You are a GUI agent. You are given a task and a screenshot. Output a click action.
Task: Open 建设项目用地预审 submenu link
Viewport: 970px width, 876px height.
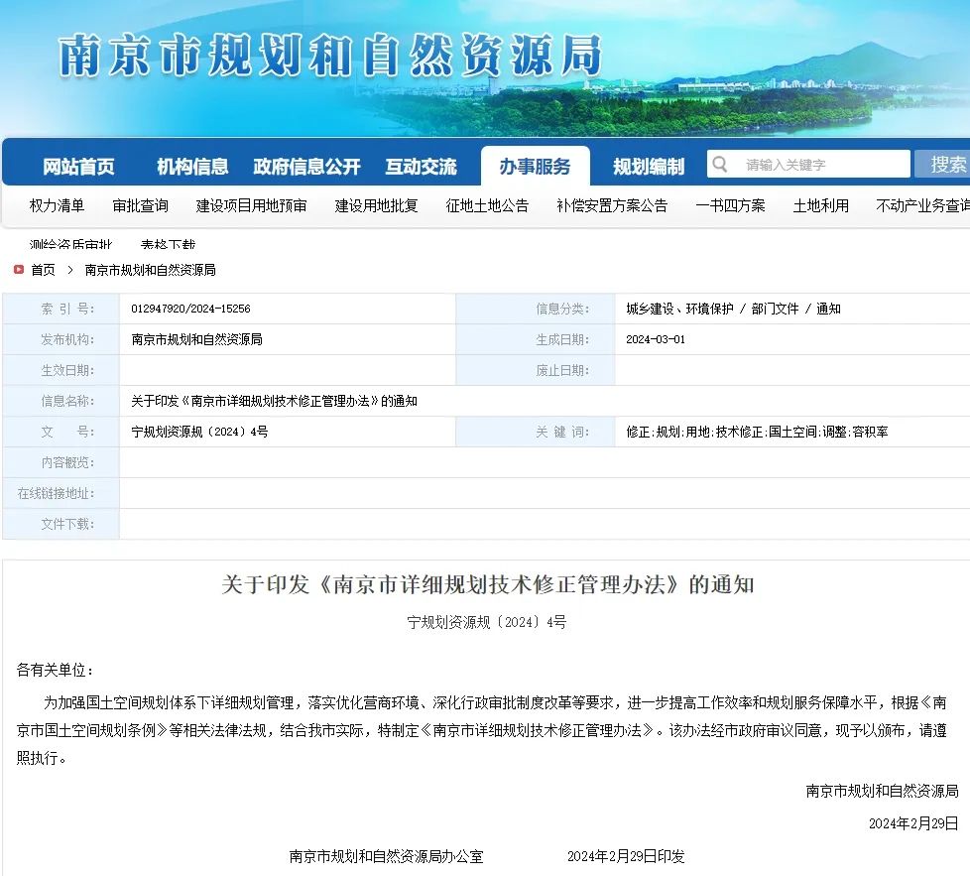coord(251,205)
